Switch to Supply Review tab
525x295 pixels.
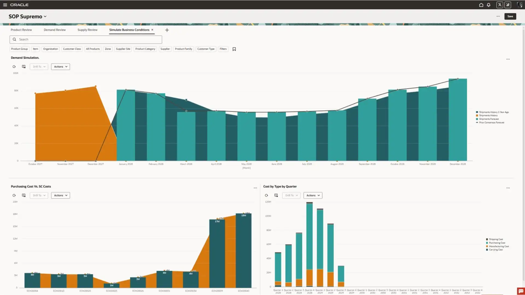87,30
